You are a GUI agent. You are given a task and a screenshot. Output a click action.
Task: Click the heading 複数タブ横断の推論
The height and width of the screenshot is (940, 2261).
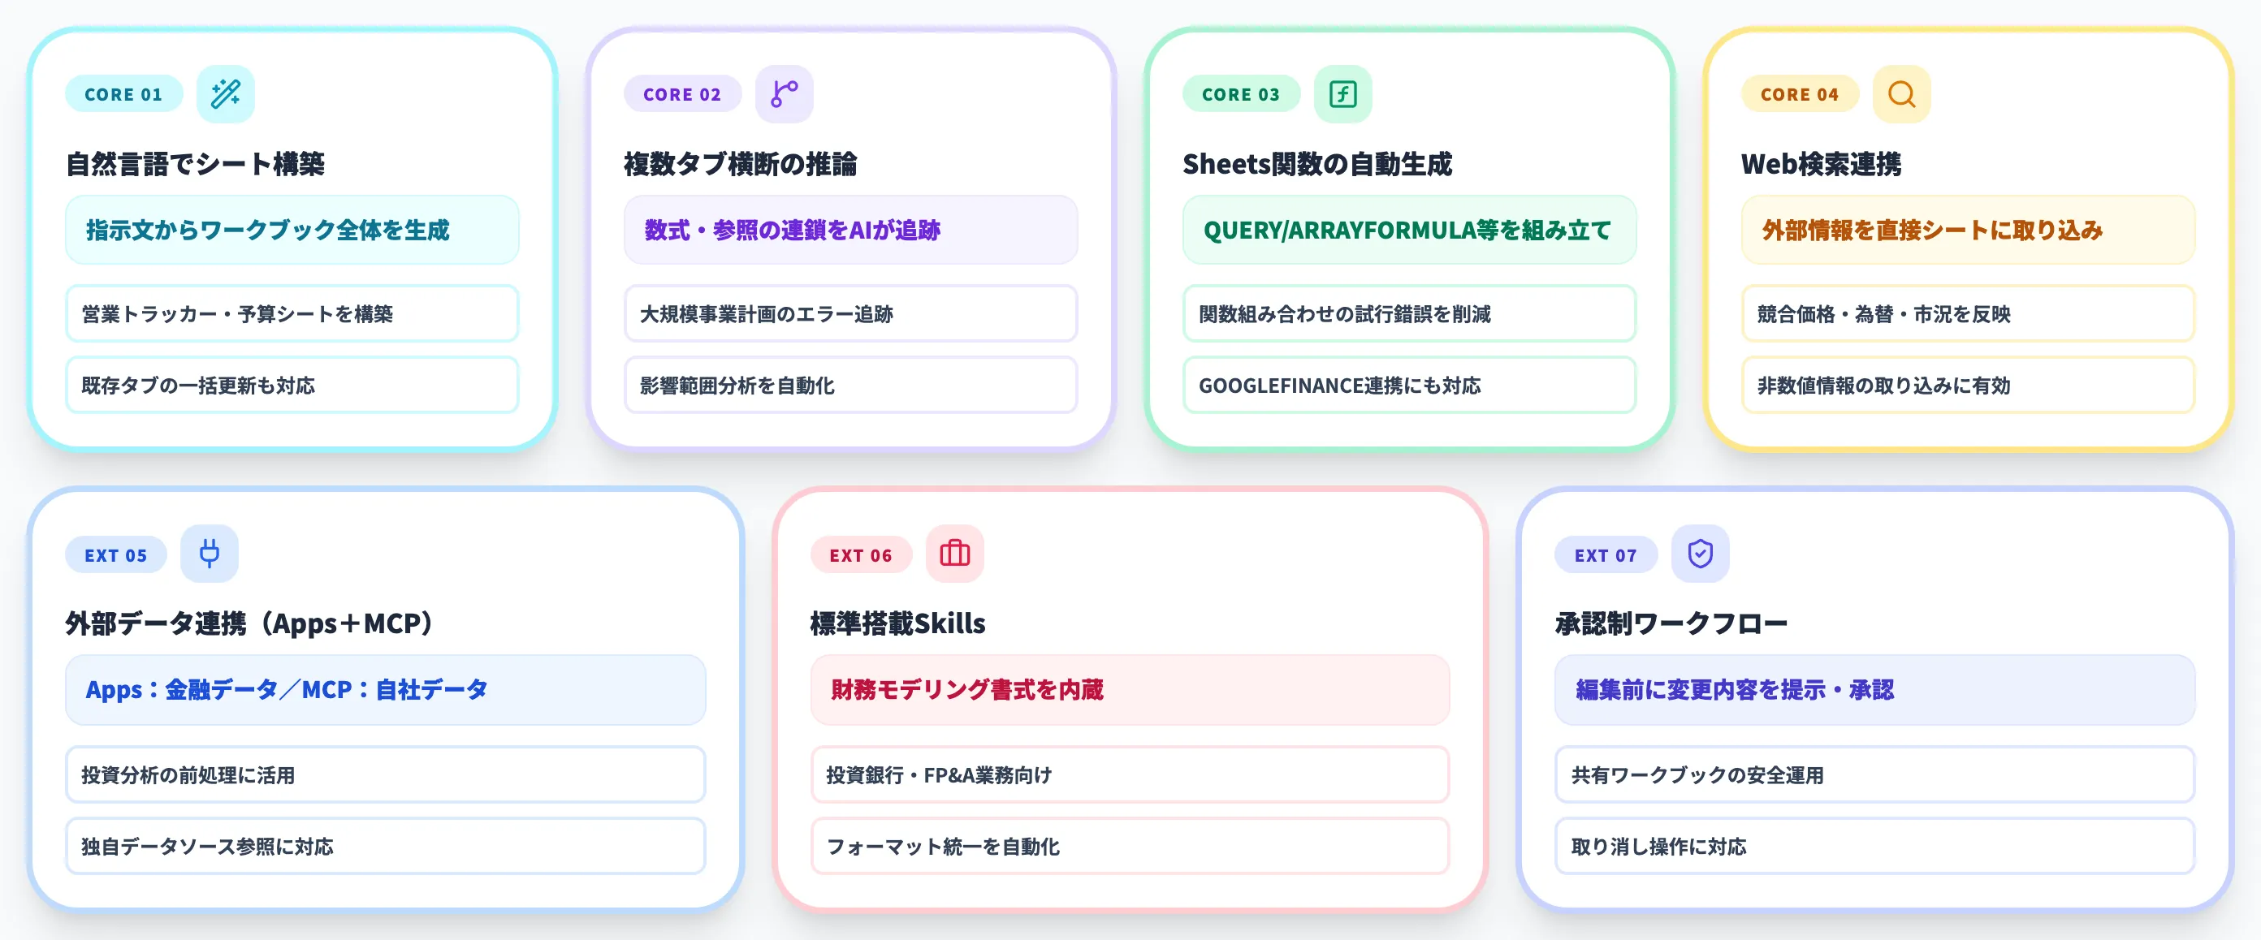[x=741, y=164]
